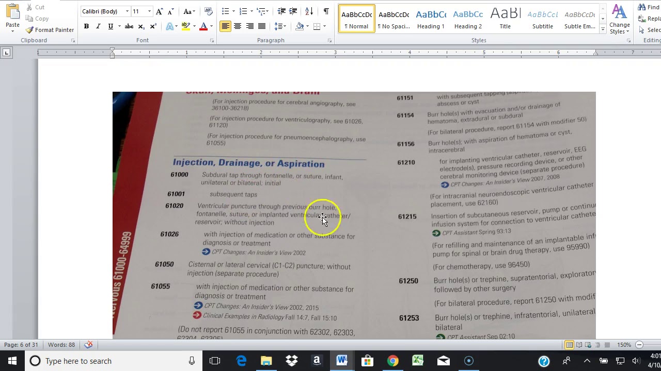Click the Numbering list icon
Viewport: 661px width, 371px height.
(243, 11)
